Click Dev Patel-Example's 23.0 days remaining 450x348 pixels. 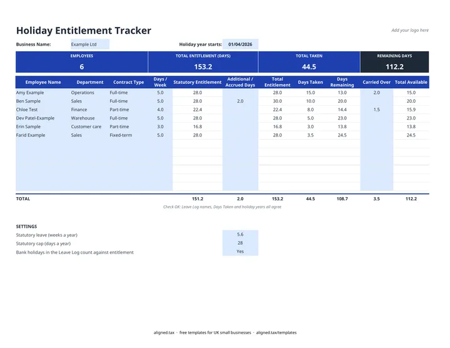(x=342, y=118)
